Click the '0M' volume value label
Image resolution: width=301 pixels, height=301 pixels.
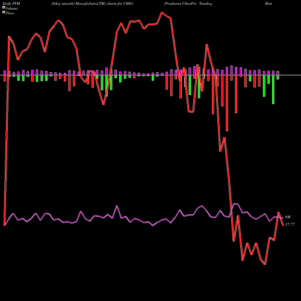[288, 217]
